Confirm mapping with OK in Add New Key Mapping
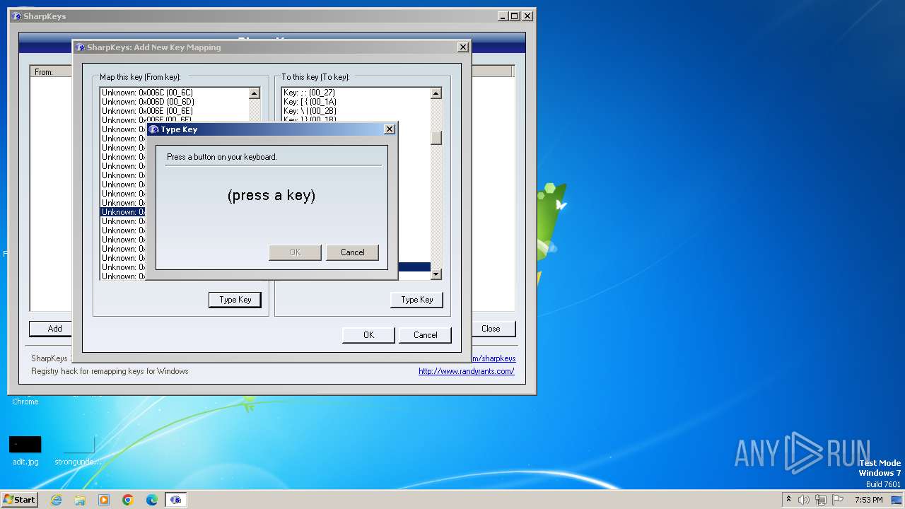 click(368, 335)
